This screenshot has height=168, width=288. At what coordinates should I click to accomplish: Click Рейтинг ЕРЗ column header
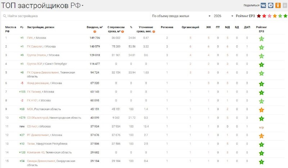tap(261, 29)
